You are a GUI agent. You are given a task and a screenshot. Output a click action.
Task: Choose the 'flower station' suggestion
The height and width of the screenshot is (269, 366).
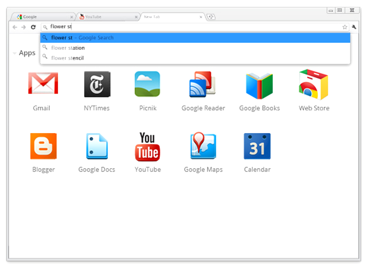pos(195,48)
